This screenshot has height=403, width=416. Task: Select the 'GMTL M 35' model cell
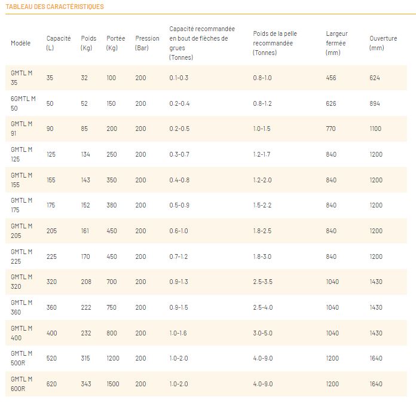[x=22, y=78]
